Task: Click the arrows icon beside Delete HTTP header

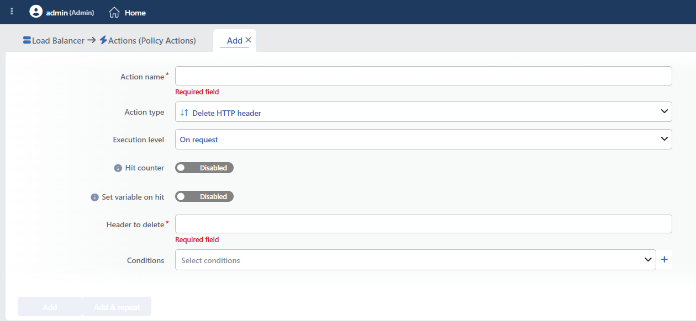Action: click(184, 113)
